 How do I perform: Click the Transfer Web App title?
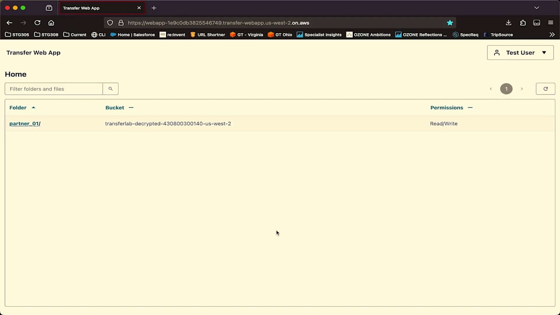(34, 53)
